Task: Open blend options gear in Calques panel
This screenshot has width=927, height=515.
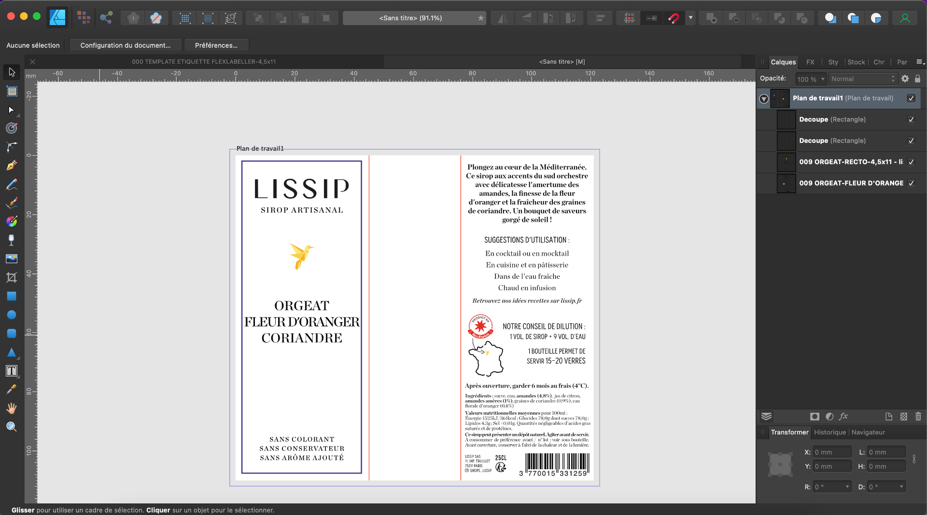Action: coord(905,79)
